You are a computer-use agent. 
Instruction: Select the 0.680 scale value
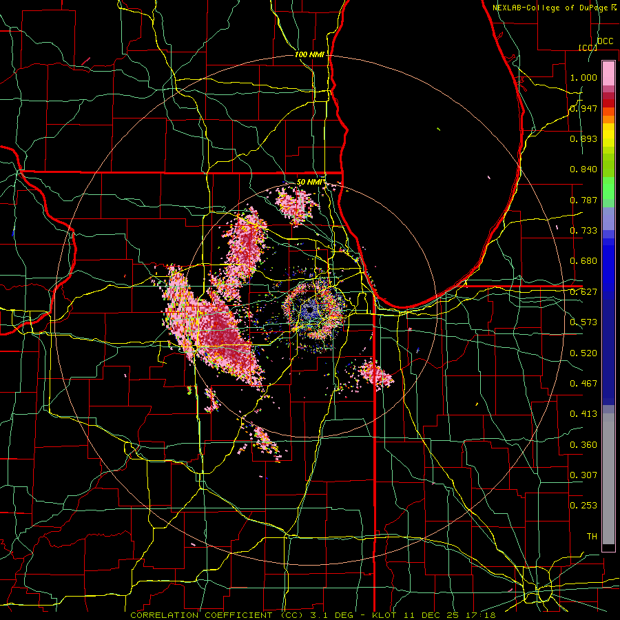[583, 261]
